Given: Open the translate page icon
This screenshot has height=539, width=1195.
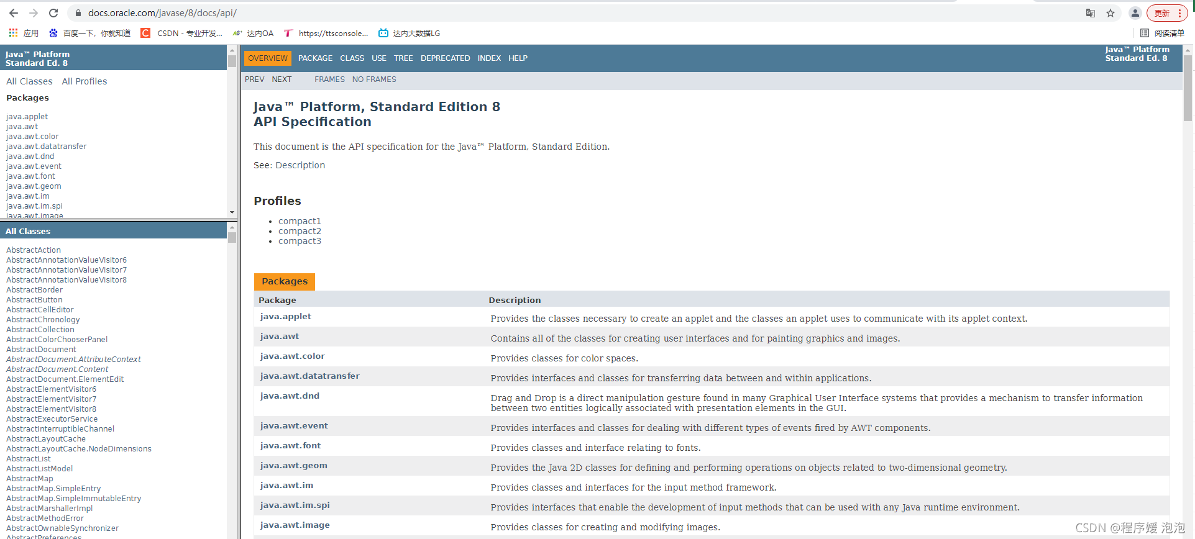Looking at the screenshot, I should click(1091, 13).
